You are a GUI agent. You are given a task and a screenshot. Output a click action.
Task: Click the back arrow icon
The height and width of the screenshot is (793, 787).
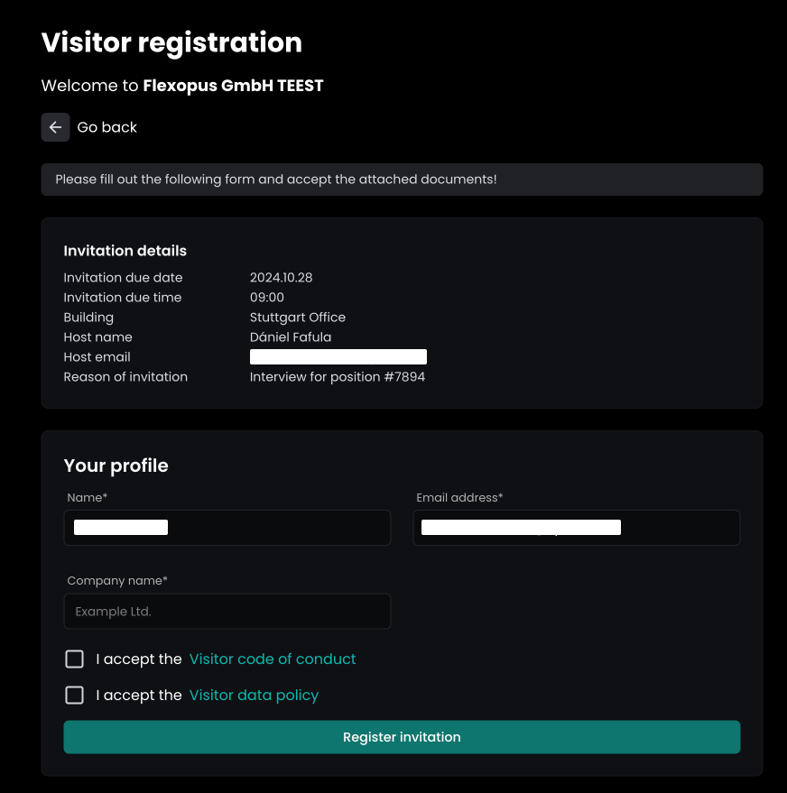point(55,127)
